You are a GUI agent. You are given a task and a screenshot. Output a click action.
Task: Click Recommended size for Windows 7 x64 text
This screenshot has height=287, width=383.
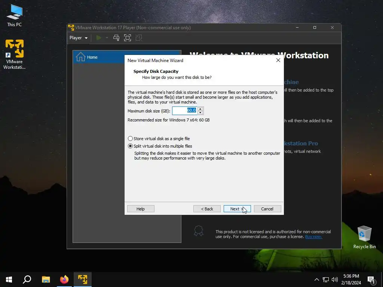pyautogui.click(x=169, y=120)
